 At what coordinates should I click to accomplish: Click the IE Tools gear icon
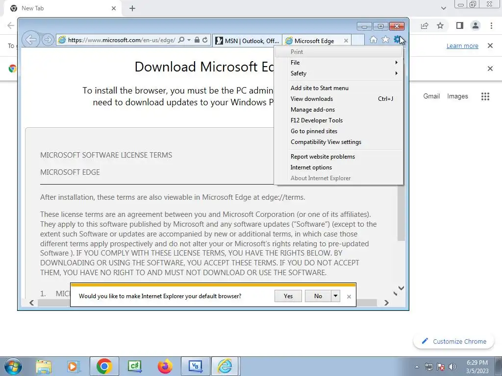point(397,40)
